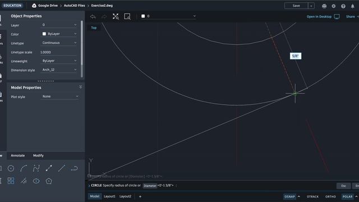Switch to the Annotate tab
The width and height of the screenshot is (359, 202).
(18, 155)
